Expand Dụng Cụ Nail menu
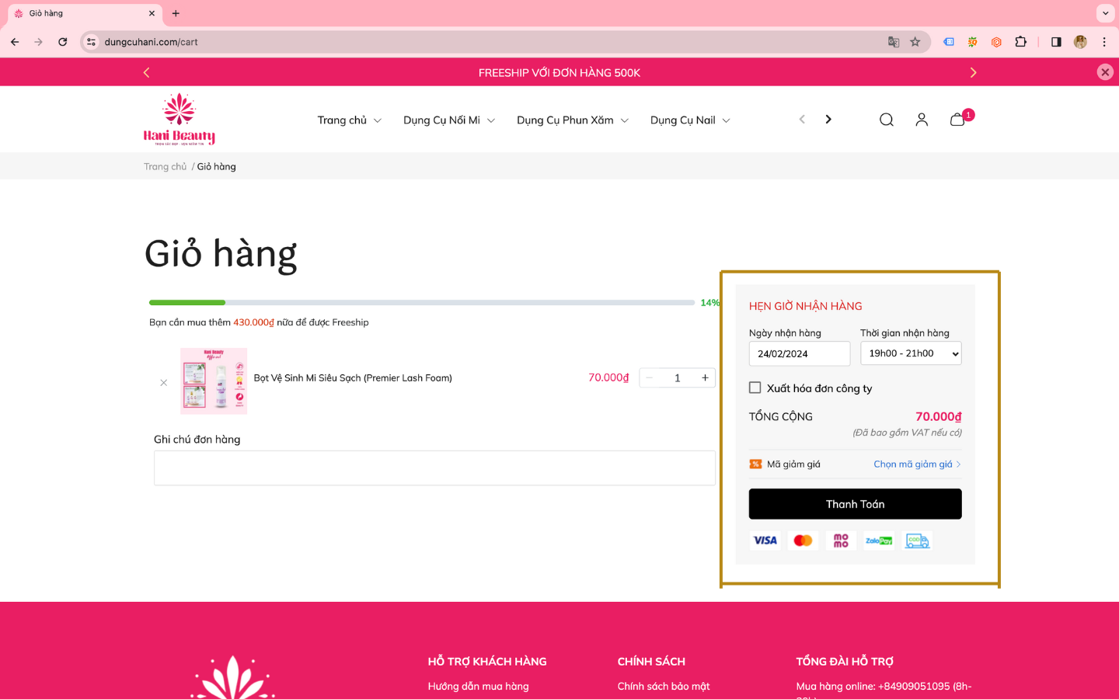Screen dimensions: 1119x699 pos(690,120)
